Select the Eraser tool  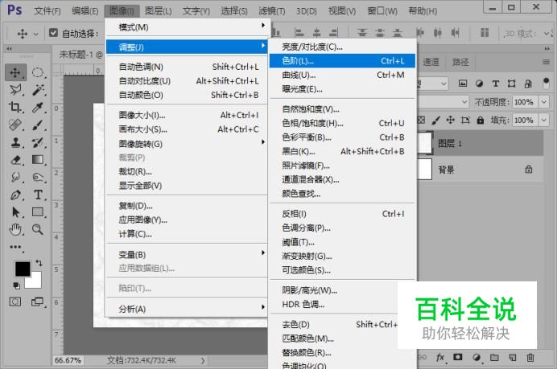[x=15, y=160]
